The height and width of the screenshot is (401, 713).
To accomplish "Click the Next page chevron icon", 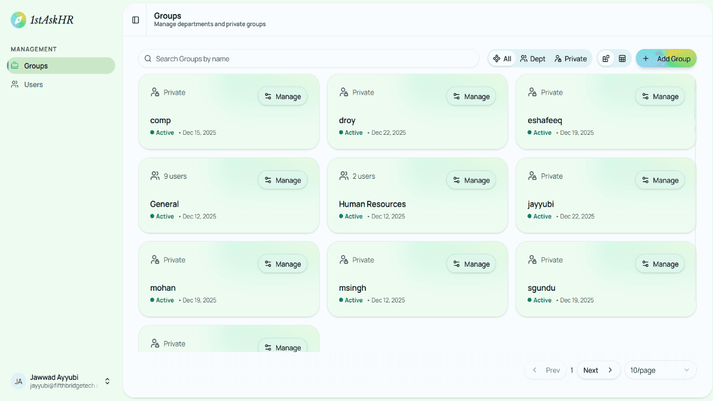I will point(610,370).
